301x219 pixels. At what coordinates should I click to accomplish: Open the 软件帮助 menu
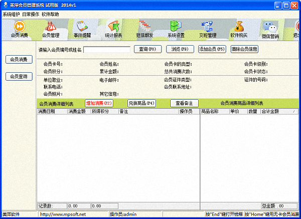tap(50, 15)
